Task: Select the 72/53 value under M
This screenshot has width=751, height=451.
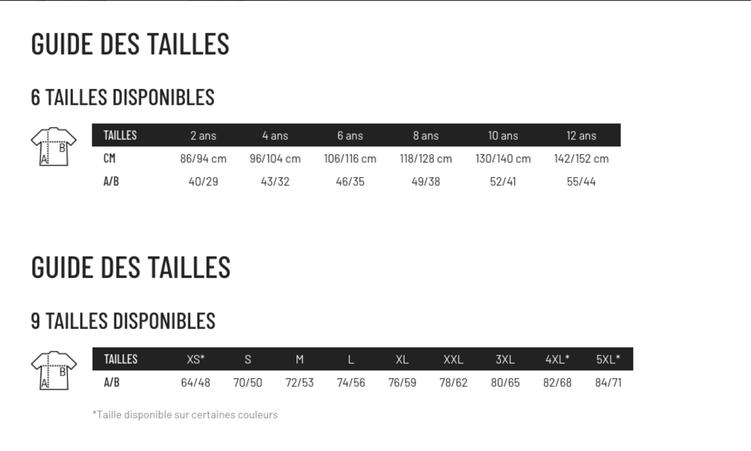Action: coord(299,382)
